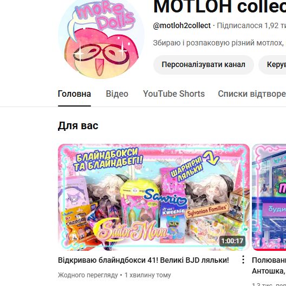Select the Головна tab

(74, 94)
